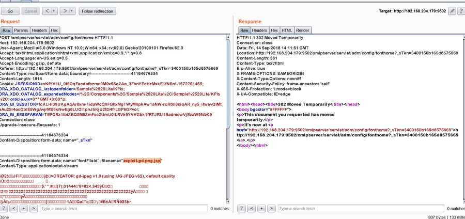Open Repeater help question mark icon

coord(460,11)
